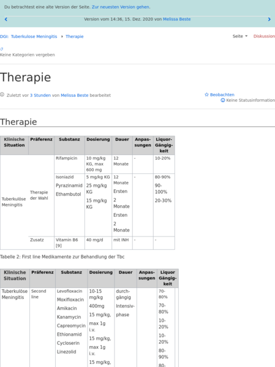
Task: Click the info icon beside Zuletzt
Action: tap(2, 94)
